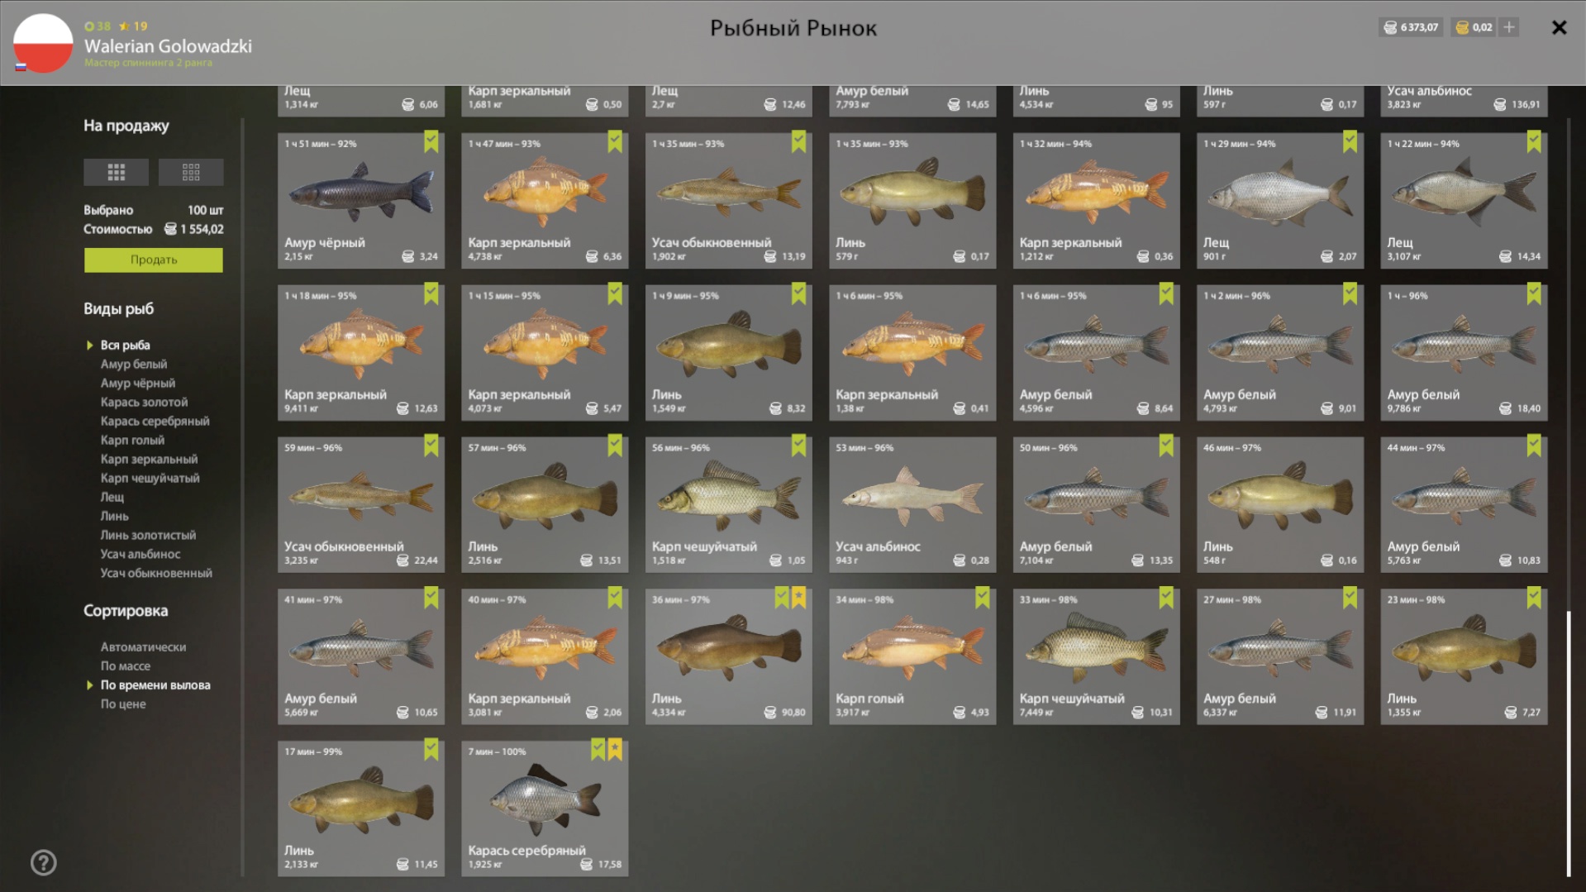1586x892 pixels.
Task: Click the vertical scrollbar on the right
Action: coord(1568,743)
